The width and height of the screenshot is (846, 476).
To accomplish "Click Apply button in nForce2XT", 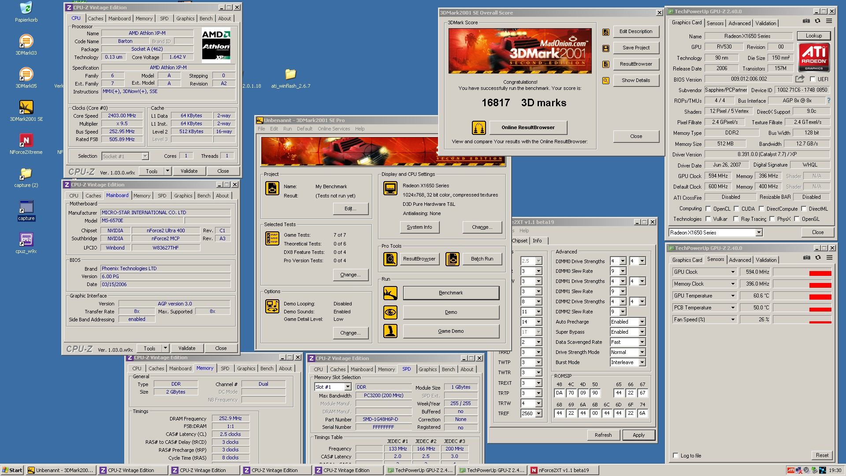I will click(638, 435).
